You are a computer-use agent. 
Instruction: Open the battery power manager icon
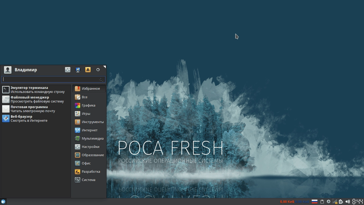pyautogui.click(x=341, y=202)
